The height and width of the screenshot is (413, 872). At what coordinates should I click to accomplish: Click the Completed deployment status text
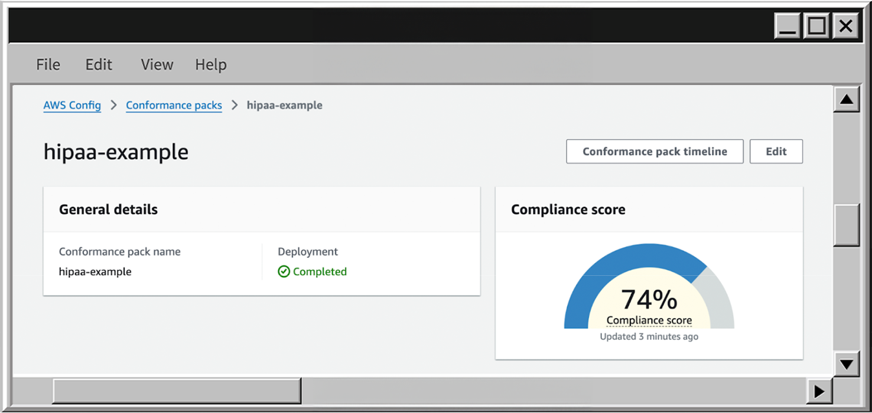[320, 271]
